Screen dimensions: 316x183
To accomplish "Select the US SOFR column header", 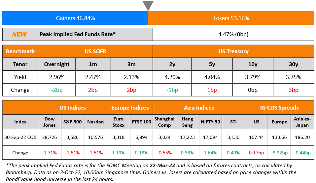I will [95, 51].
